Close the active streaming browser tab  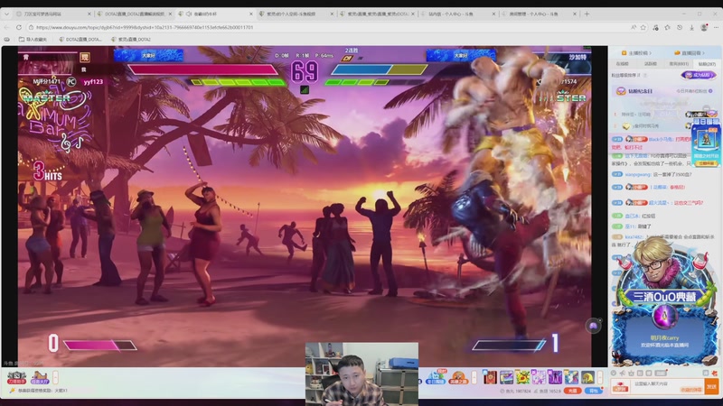(251, 14)
